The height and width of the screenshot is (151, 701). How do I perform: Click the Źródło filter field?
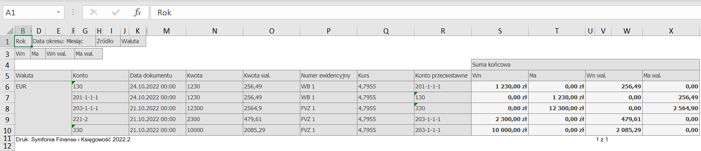[x=108, y=41]
